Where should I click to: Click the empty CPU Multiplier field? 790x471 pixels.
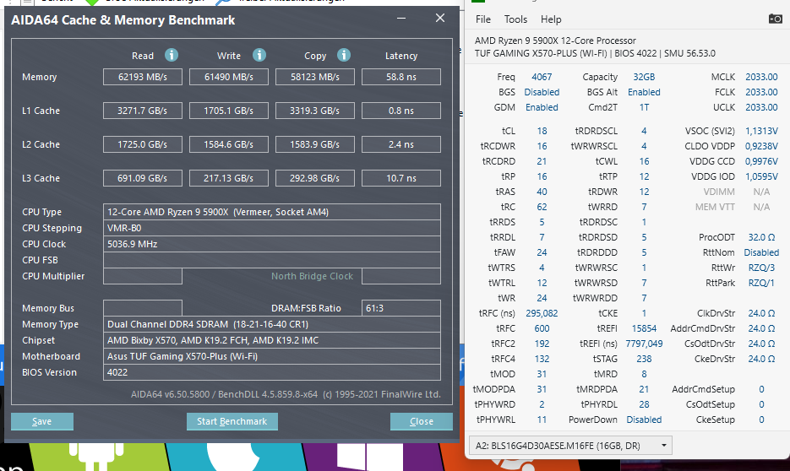(143, 276)
